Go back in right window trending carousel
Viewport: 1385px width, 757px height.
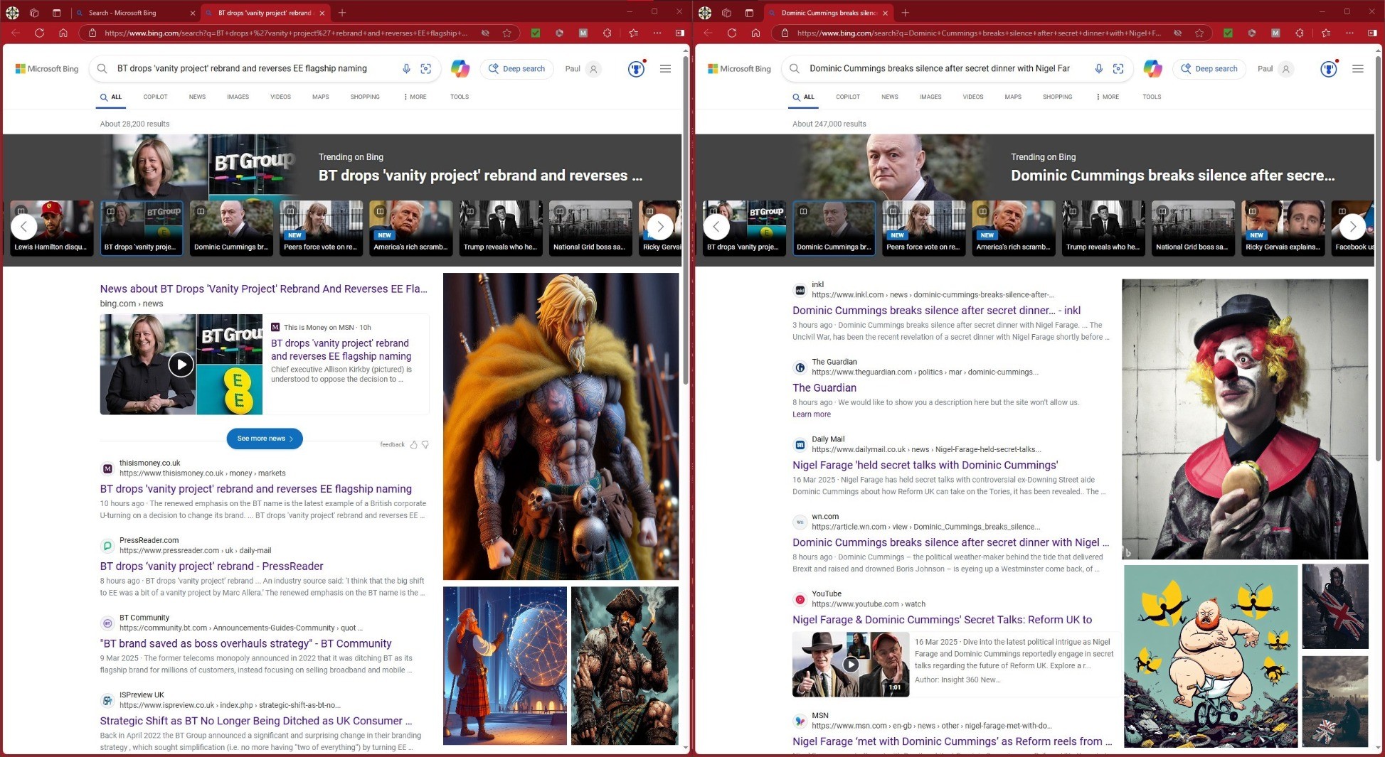[716, 227]
